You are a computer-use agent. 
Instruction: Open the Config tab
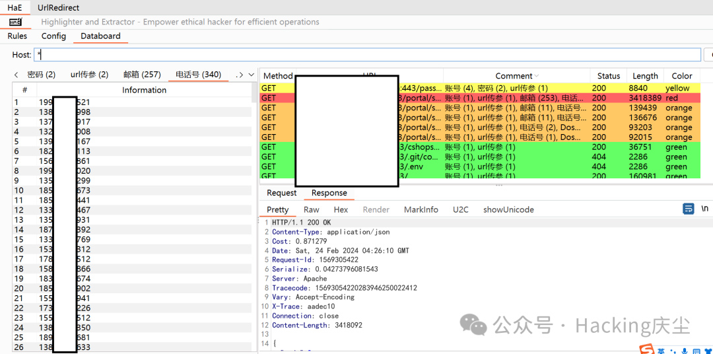coord(53,36)
